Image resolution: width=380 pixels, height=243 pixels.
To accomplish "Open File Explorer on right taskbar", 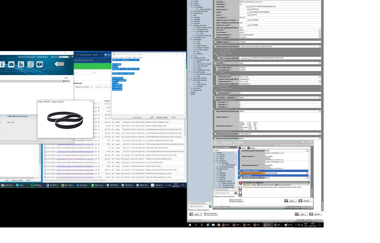I will click(213, 225).
